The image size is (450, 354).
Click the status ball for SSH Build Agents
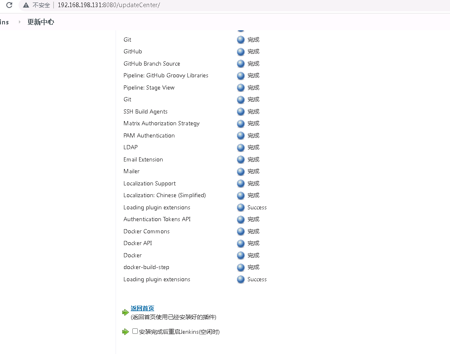click(241, 112)
